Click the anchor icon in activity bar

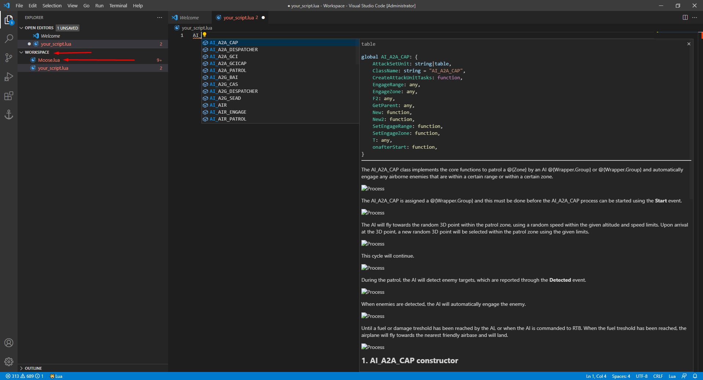tap(9, 115)
